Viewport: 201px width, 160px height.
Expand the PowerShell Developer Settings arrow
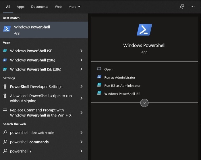click(x=81, y=87)
